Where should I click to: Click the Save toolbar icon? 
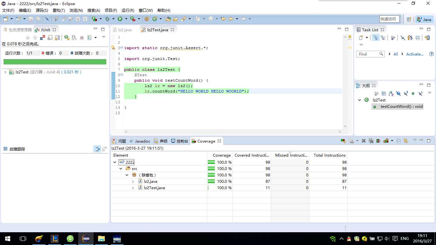point(31,19)
